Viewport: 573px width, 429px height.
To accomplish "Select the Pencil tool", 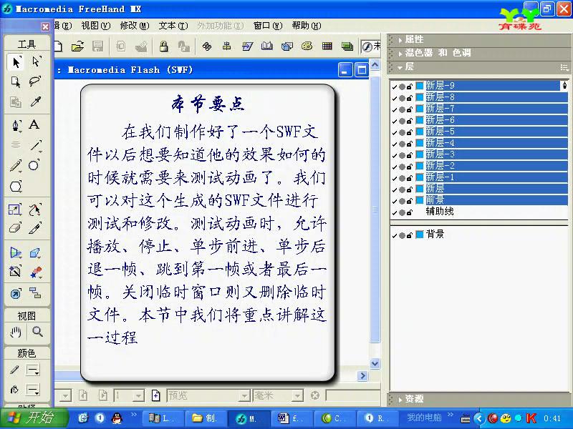I will coord(16,166).
